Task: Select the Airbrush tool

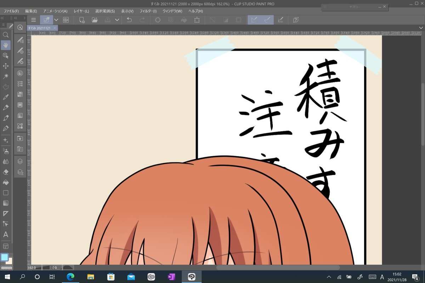Action: click(6, 151)
